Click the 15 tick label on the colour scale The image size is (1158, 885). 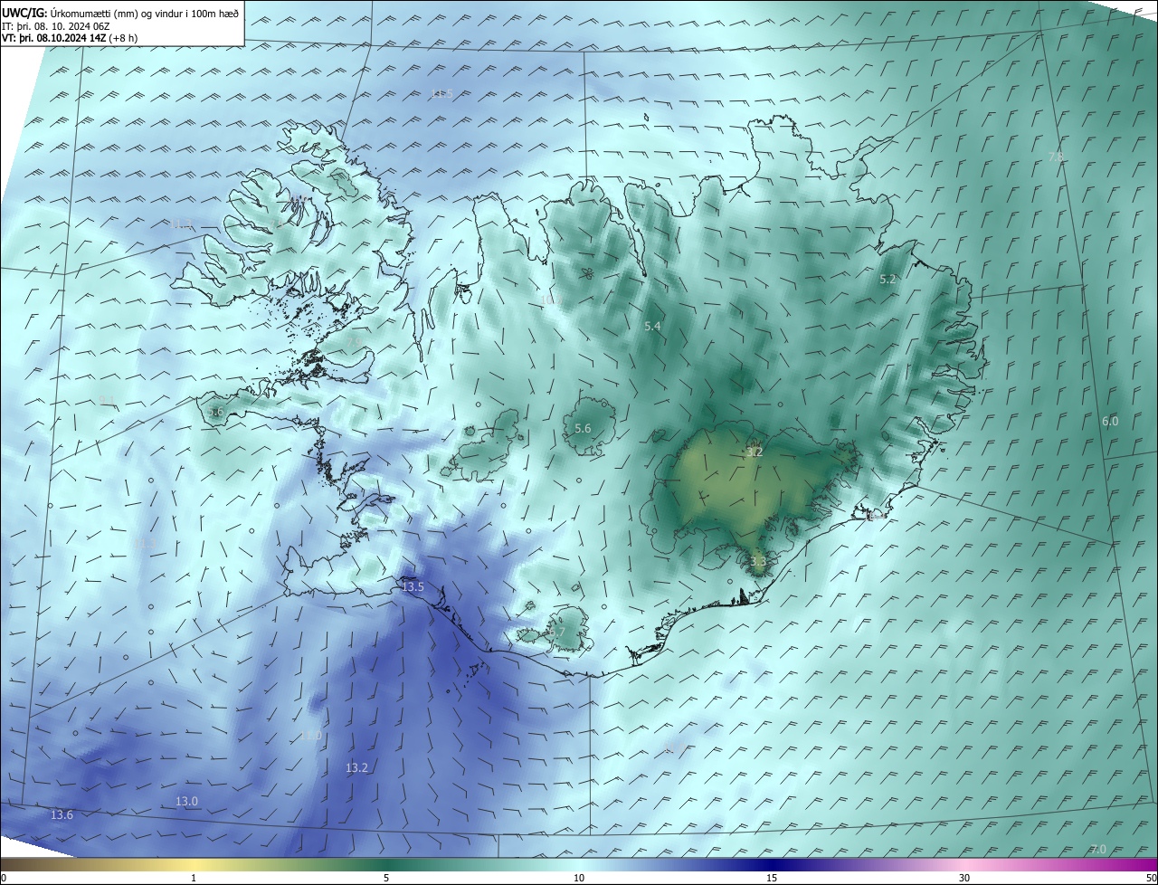coord(772,878)
